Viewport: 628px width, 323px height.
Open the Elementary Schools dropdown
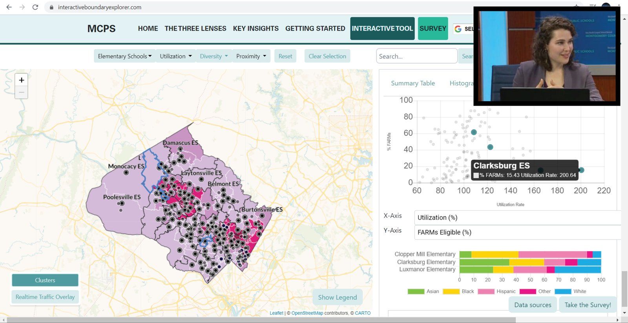click(x=124, y=56)
